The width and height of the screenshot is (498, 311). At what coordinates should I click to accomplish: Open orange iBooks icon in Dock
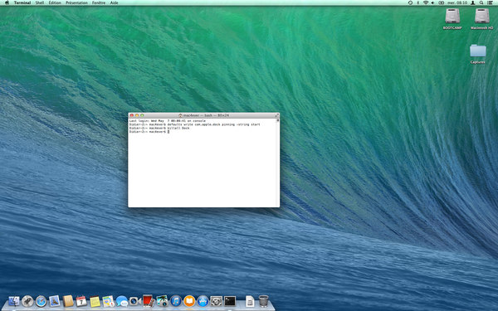coord(189,301)
